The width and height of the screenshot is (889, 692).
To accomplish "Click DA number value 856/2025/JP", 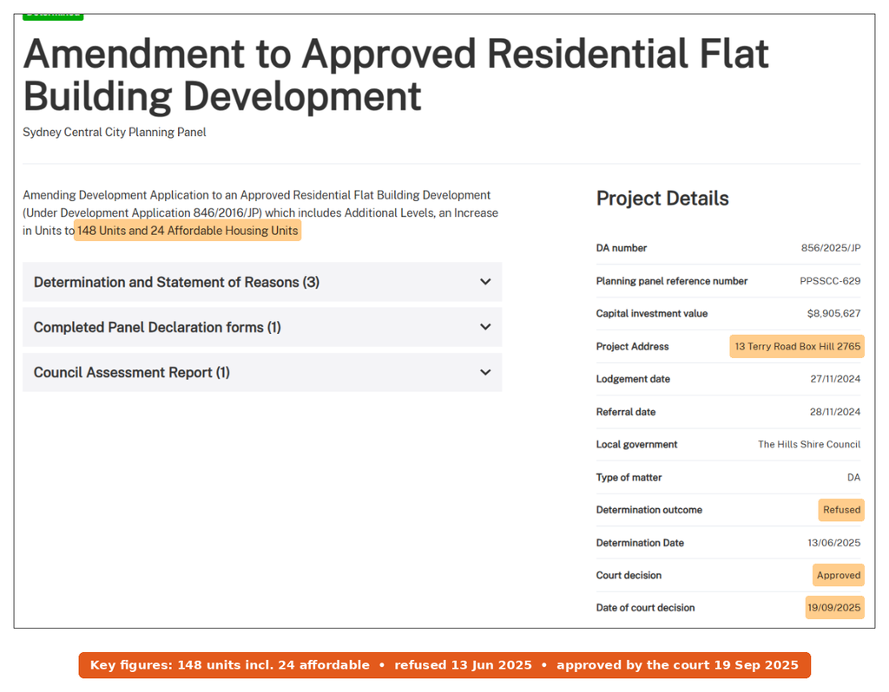I will [831, 248].
